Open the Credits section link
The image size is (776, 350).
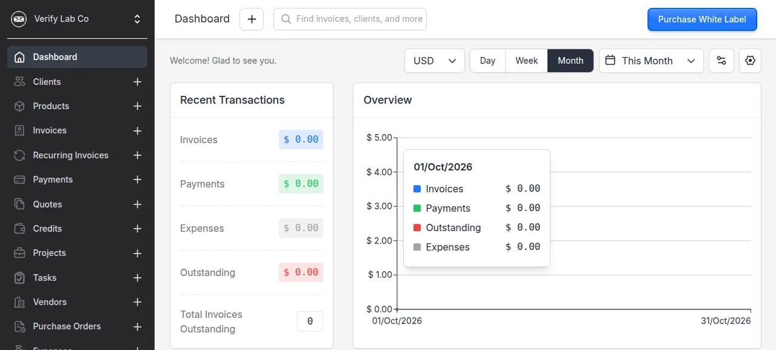tap(47, 229)
